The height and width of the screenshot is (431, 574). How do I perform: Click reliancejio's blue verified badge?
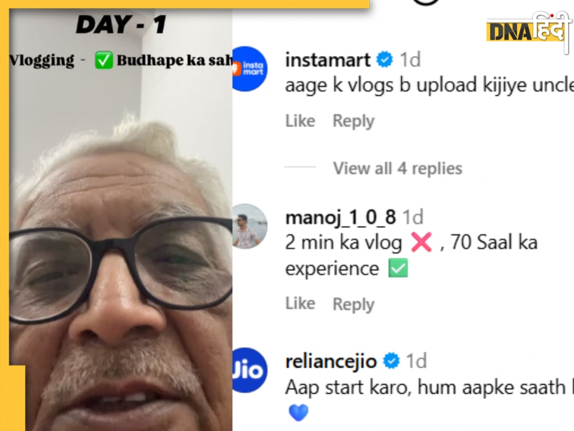pyautogui.click(x=391, y=361)
